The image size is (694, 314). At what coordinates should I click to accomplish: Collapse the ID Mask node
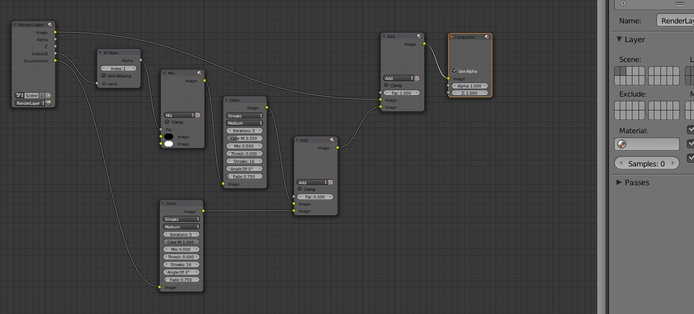101,52
